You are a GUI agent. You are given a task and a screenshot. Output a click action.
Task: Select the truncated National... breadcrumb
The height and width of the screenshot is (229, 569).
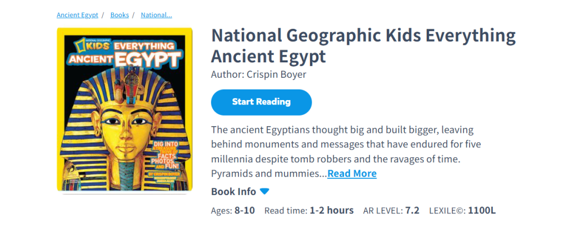pos(156,15)
